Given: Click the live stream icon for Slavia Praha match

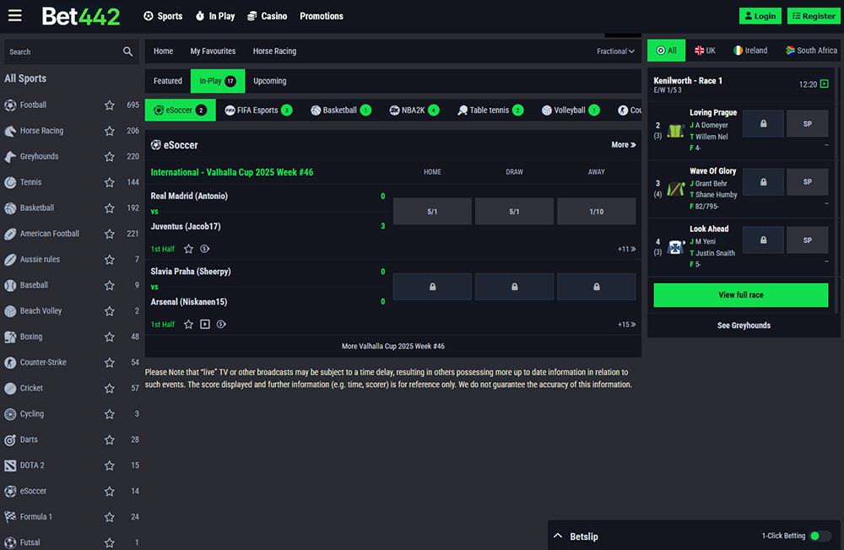Looking at the screenshot, I should [205, 324].
